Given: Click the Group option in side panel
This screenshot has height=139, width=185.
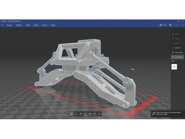Looking at the screenshot, I should 175,34.
